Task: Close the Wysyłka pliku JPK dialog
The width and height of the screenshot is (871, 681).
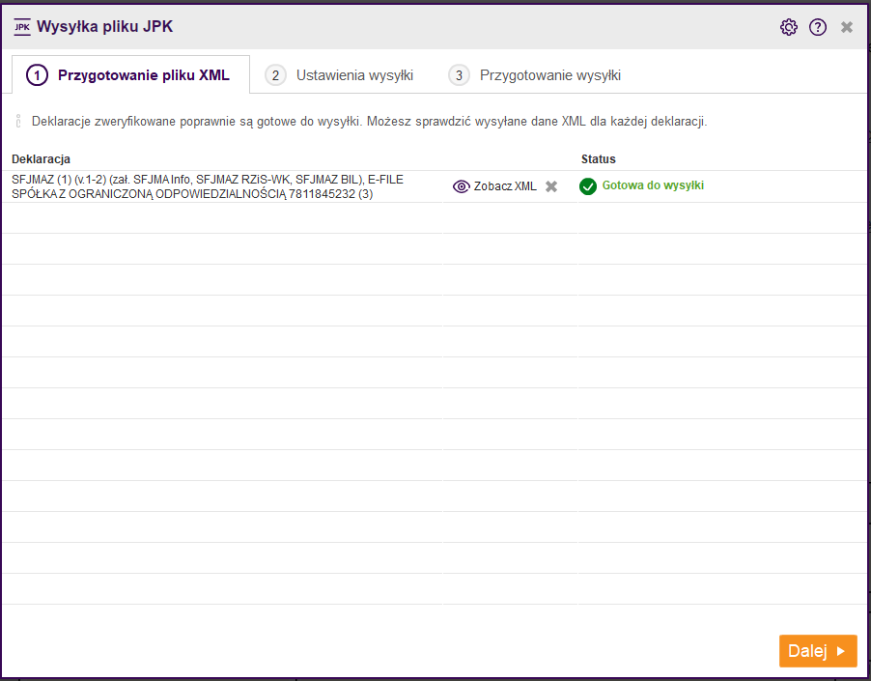Action: (847, 27)
